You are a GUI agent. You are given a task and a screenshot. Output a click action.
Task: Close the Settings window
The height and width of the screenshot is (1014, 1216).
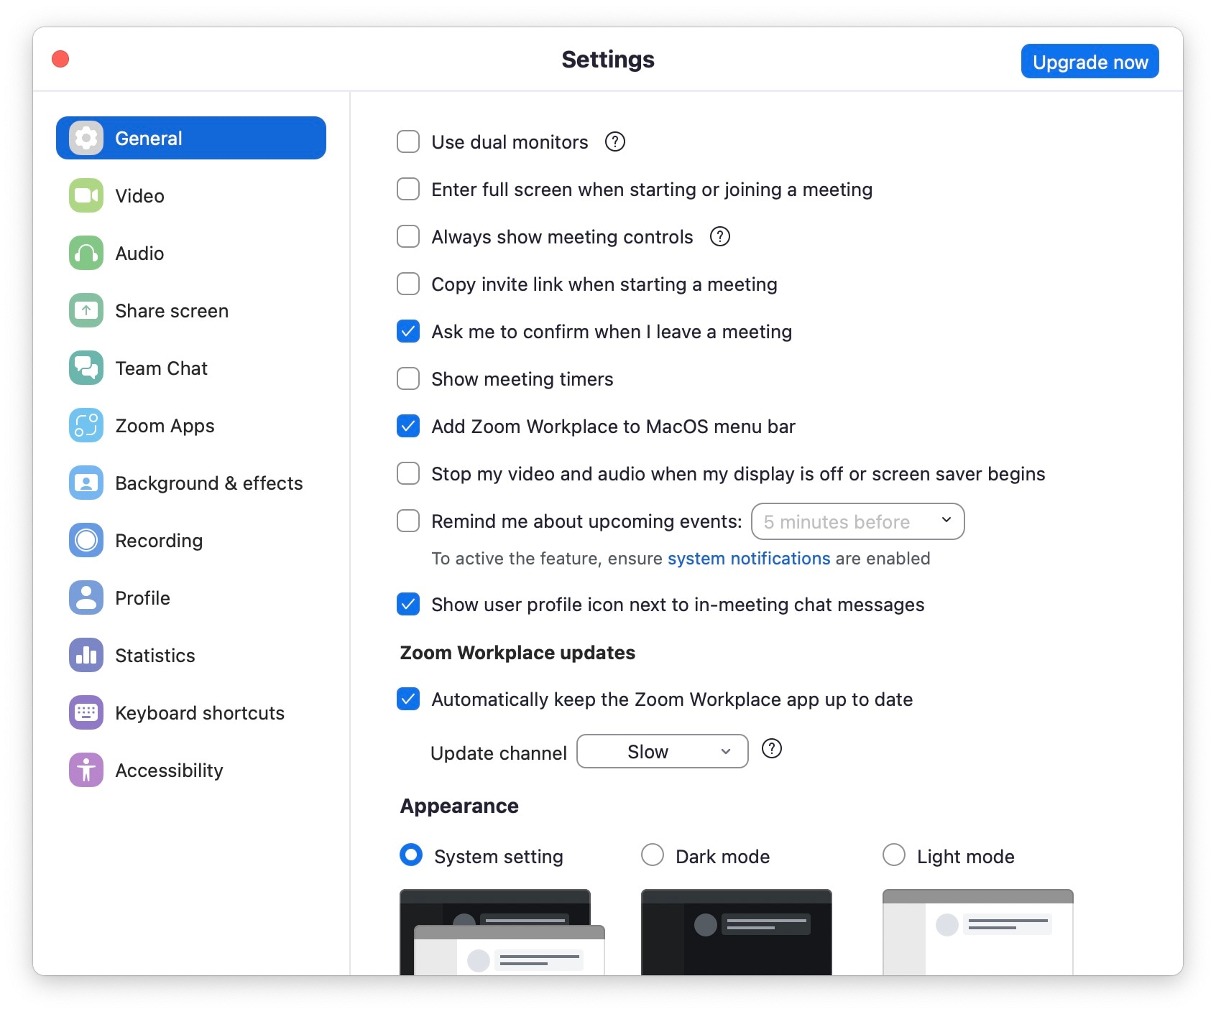tap(60, 59)
